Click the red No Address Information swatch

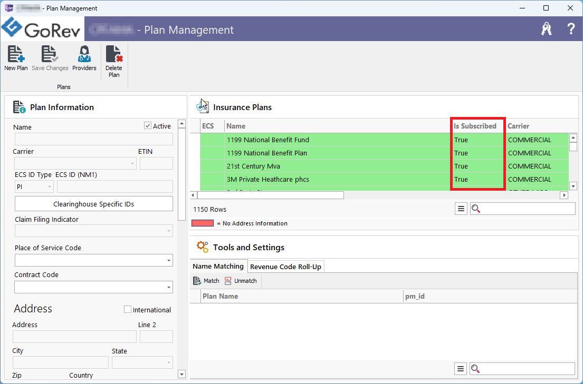pos(203,223)
